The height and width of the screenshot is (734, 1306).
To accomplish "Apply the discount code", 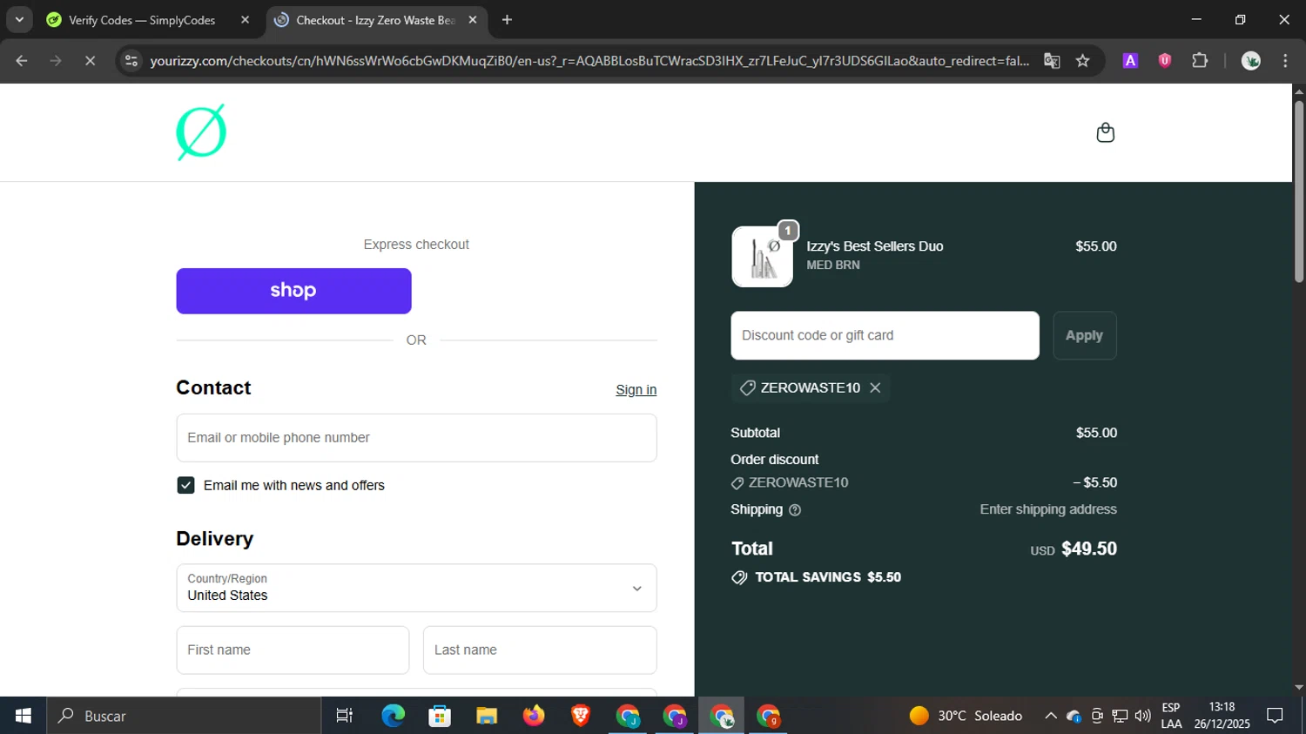I will coord(1084,335).
